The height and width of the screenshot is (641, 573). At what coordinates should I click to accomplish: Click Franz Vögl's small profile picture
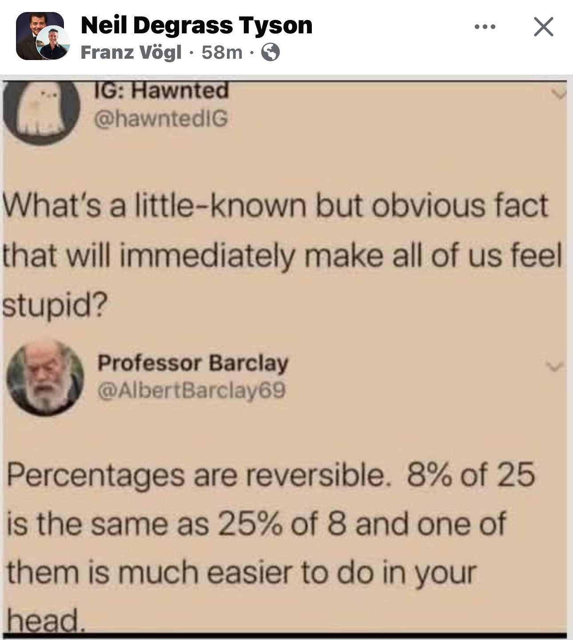53,43
